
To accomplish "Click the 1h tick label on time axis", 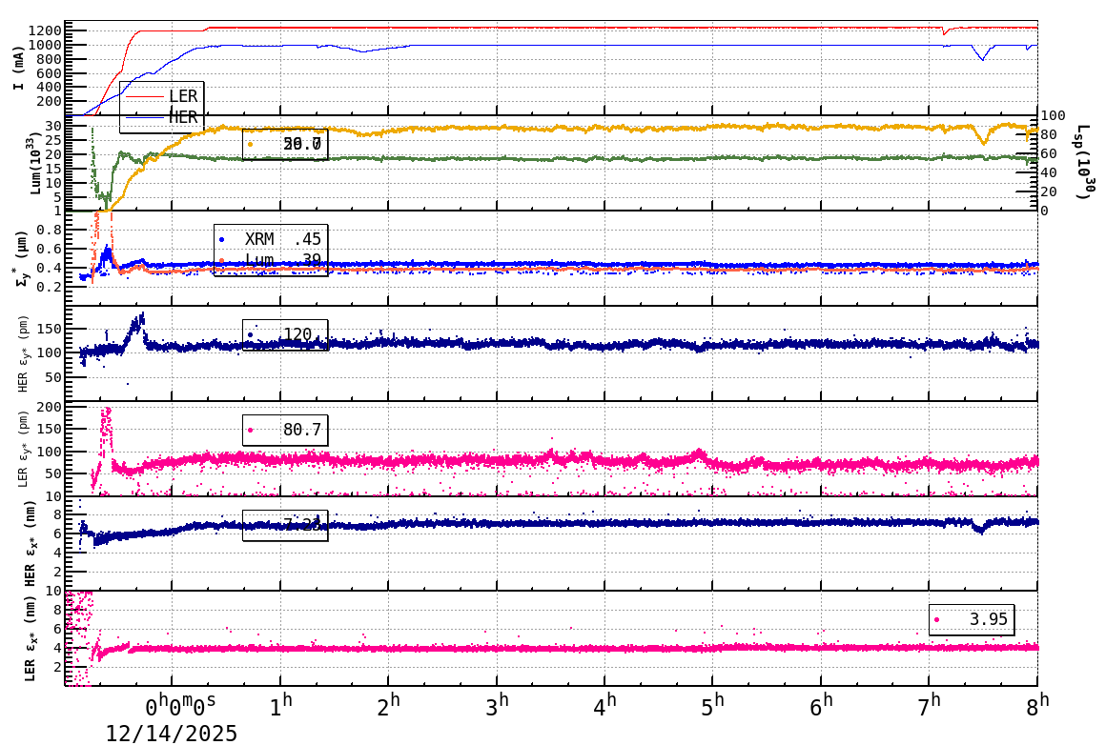I will click(280, 706).
